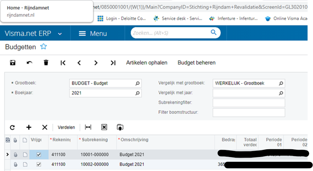
Task: Open the Menu hamburger
Action: pos(82,34)
